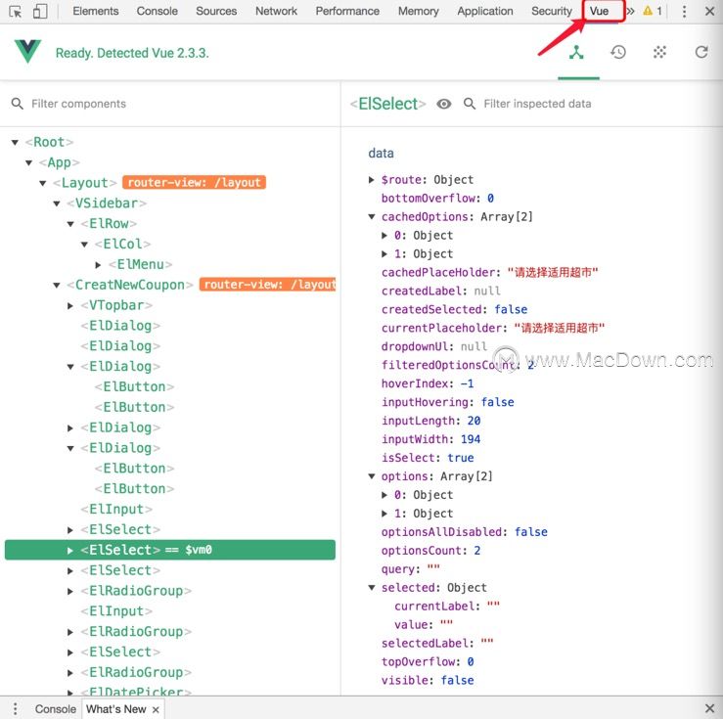Close the What's New drawer tab

coord(156,710)
